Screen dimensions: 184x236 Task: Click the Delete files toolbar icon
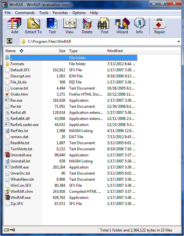tap(87, 26)
